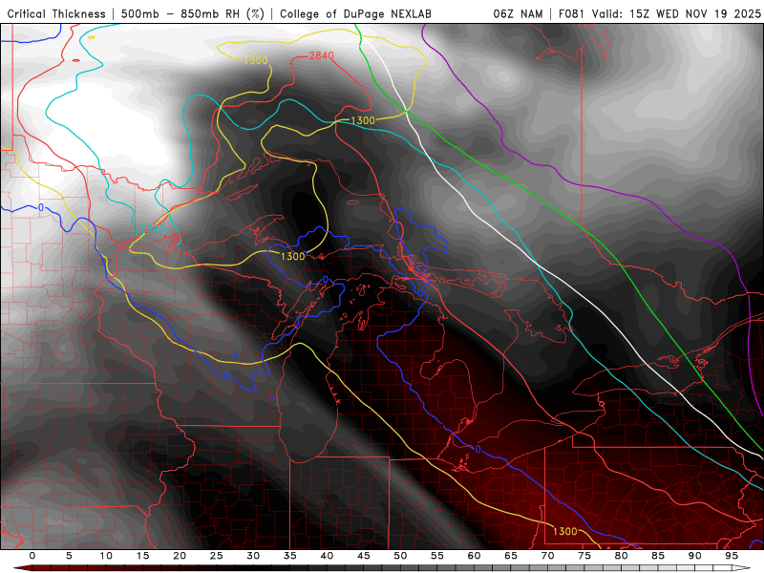Viewport: 764px width, 573px height.
Task: Click the "45" label on the color scale
Action: point(364,556)
